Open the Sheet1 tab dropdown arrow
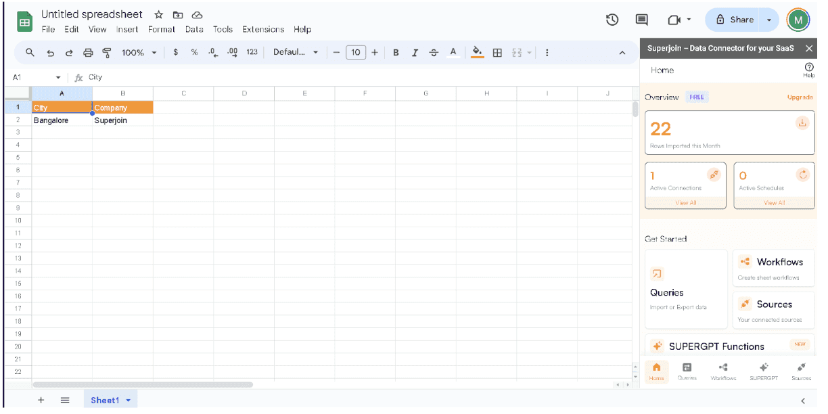Viewport: 828px width, 414px height. pyautogui.click(x=128, y=400)
